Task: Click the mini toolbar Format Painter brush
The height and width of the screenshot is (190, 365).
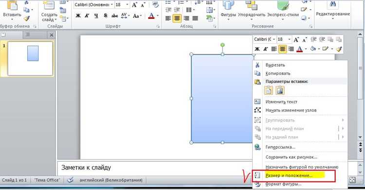Action: pos(339,49)
